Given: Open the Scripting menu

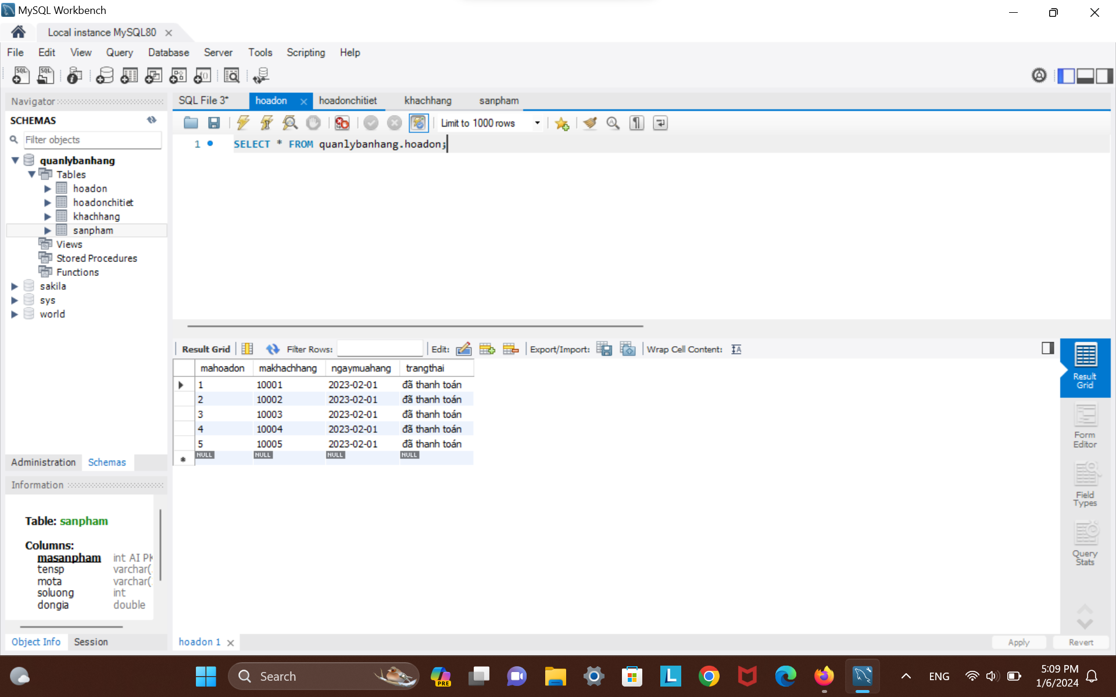Looking at the screenshot, I should click(306, 52).
